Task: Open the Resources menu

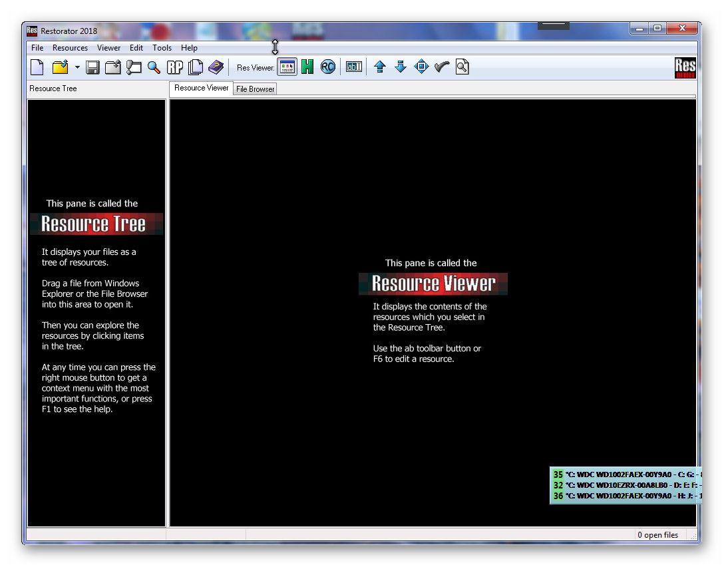Action: (70, 48)
